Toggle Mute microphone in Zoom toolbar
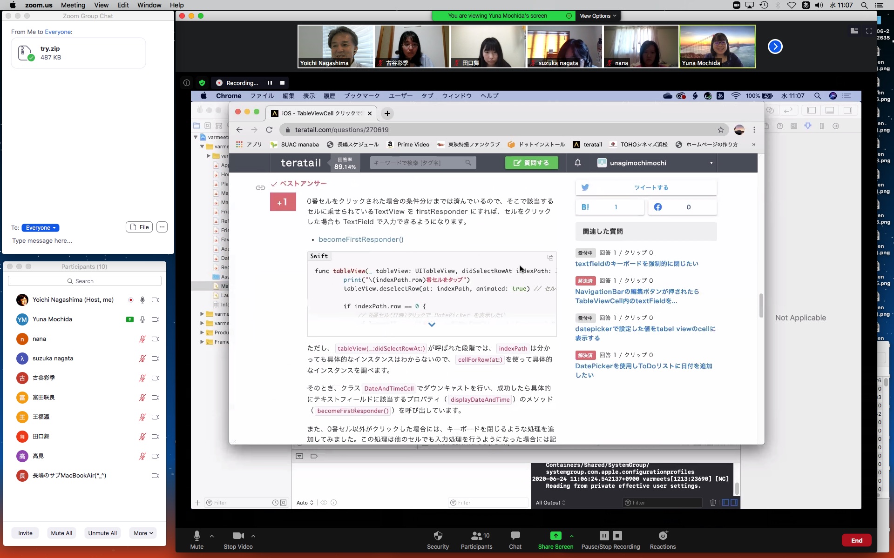 pos(196,536)
